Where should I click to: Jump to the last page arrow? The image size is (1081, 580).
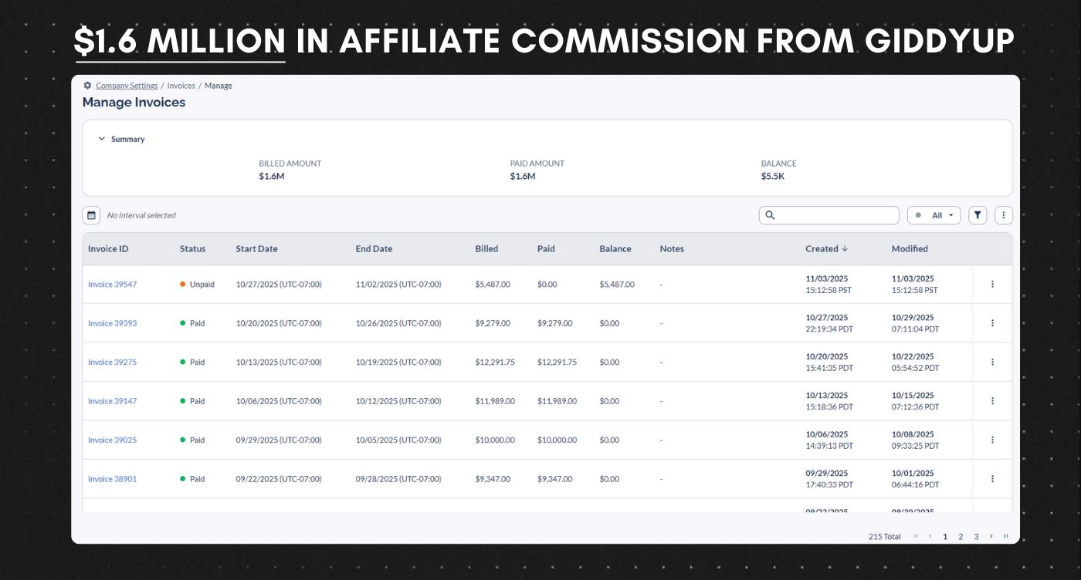1005,536
